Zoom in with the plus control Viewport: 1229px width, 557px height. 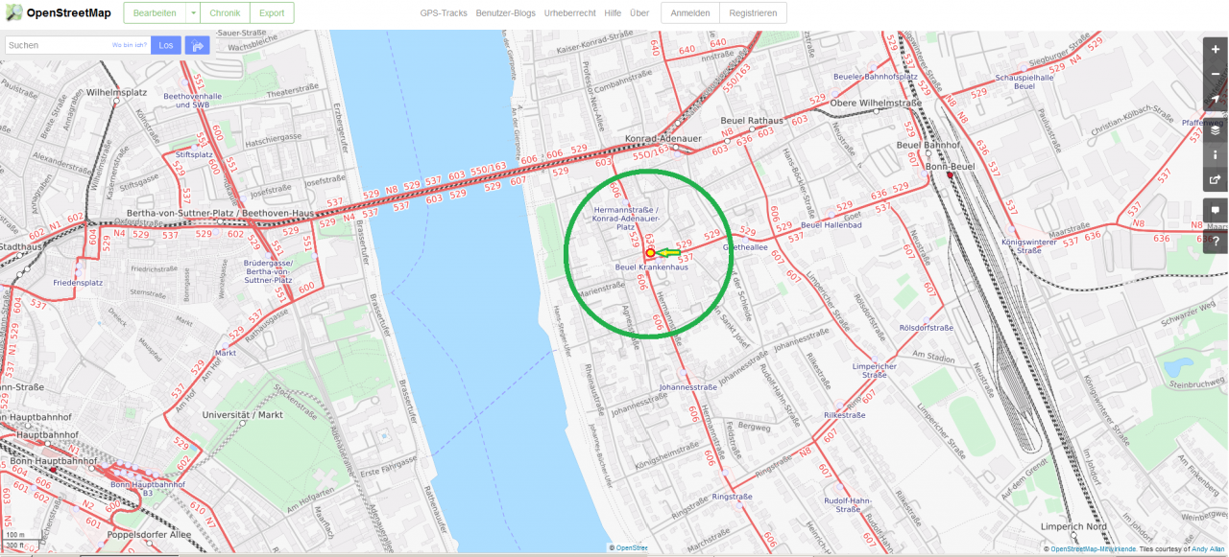pyautogui.click(x=1216, y=49)
